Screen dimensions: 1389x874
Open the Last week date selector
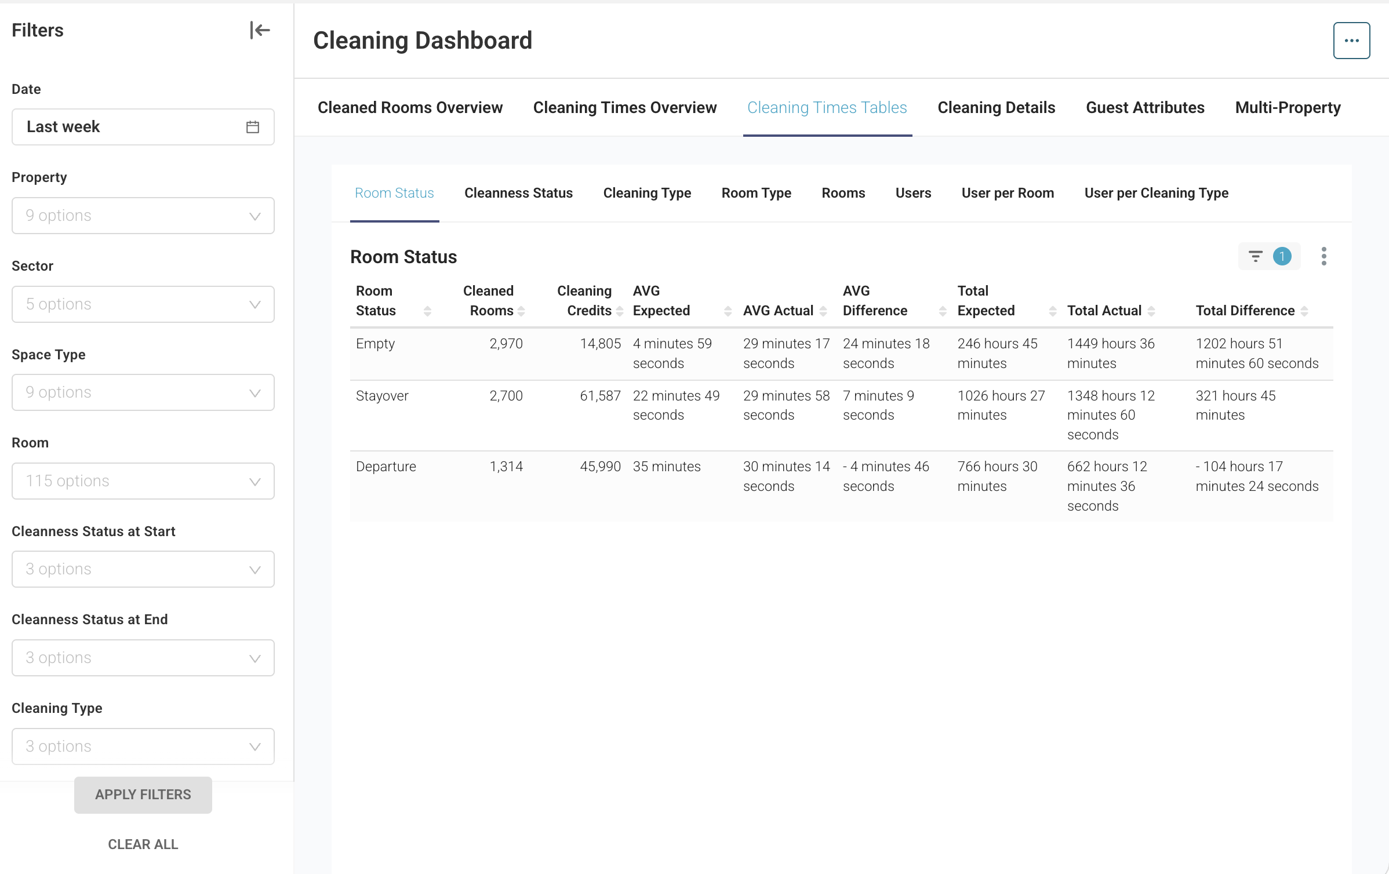143,127
